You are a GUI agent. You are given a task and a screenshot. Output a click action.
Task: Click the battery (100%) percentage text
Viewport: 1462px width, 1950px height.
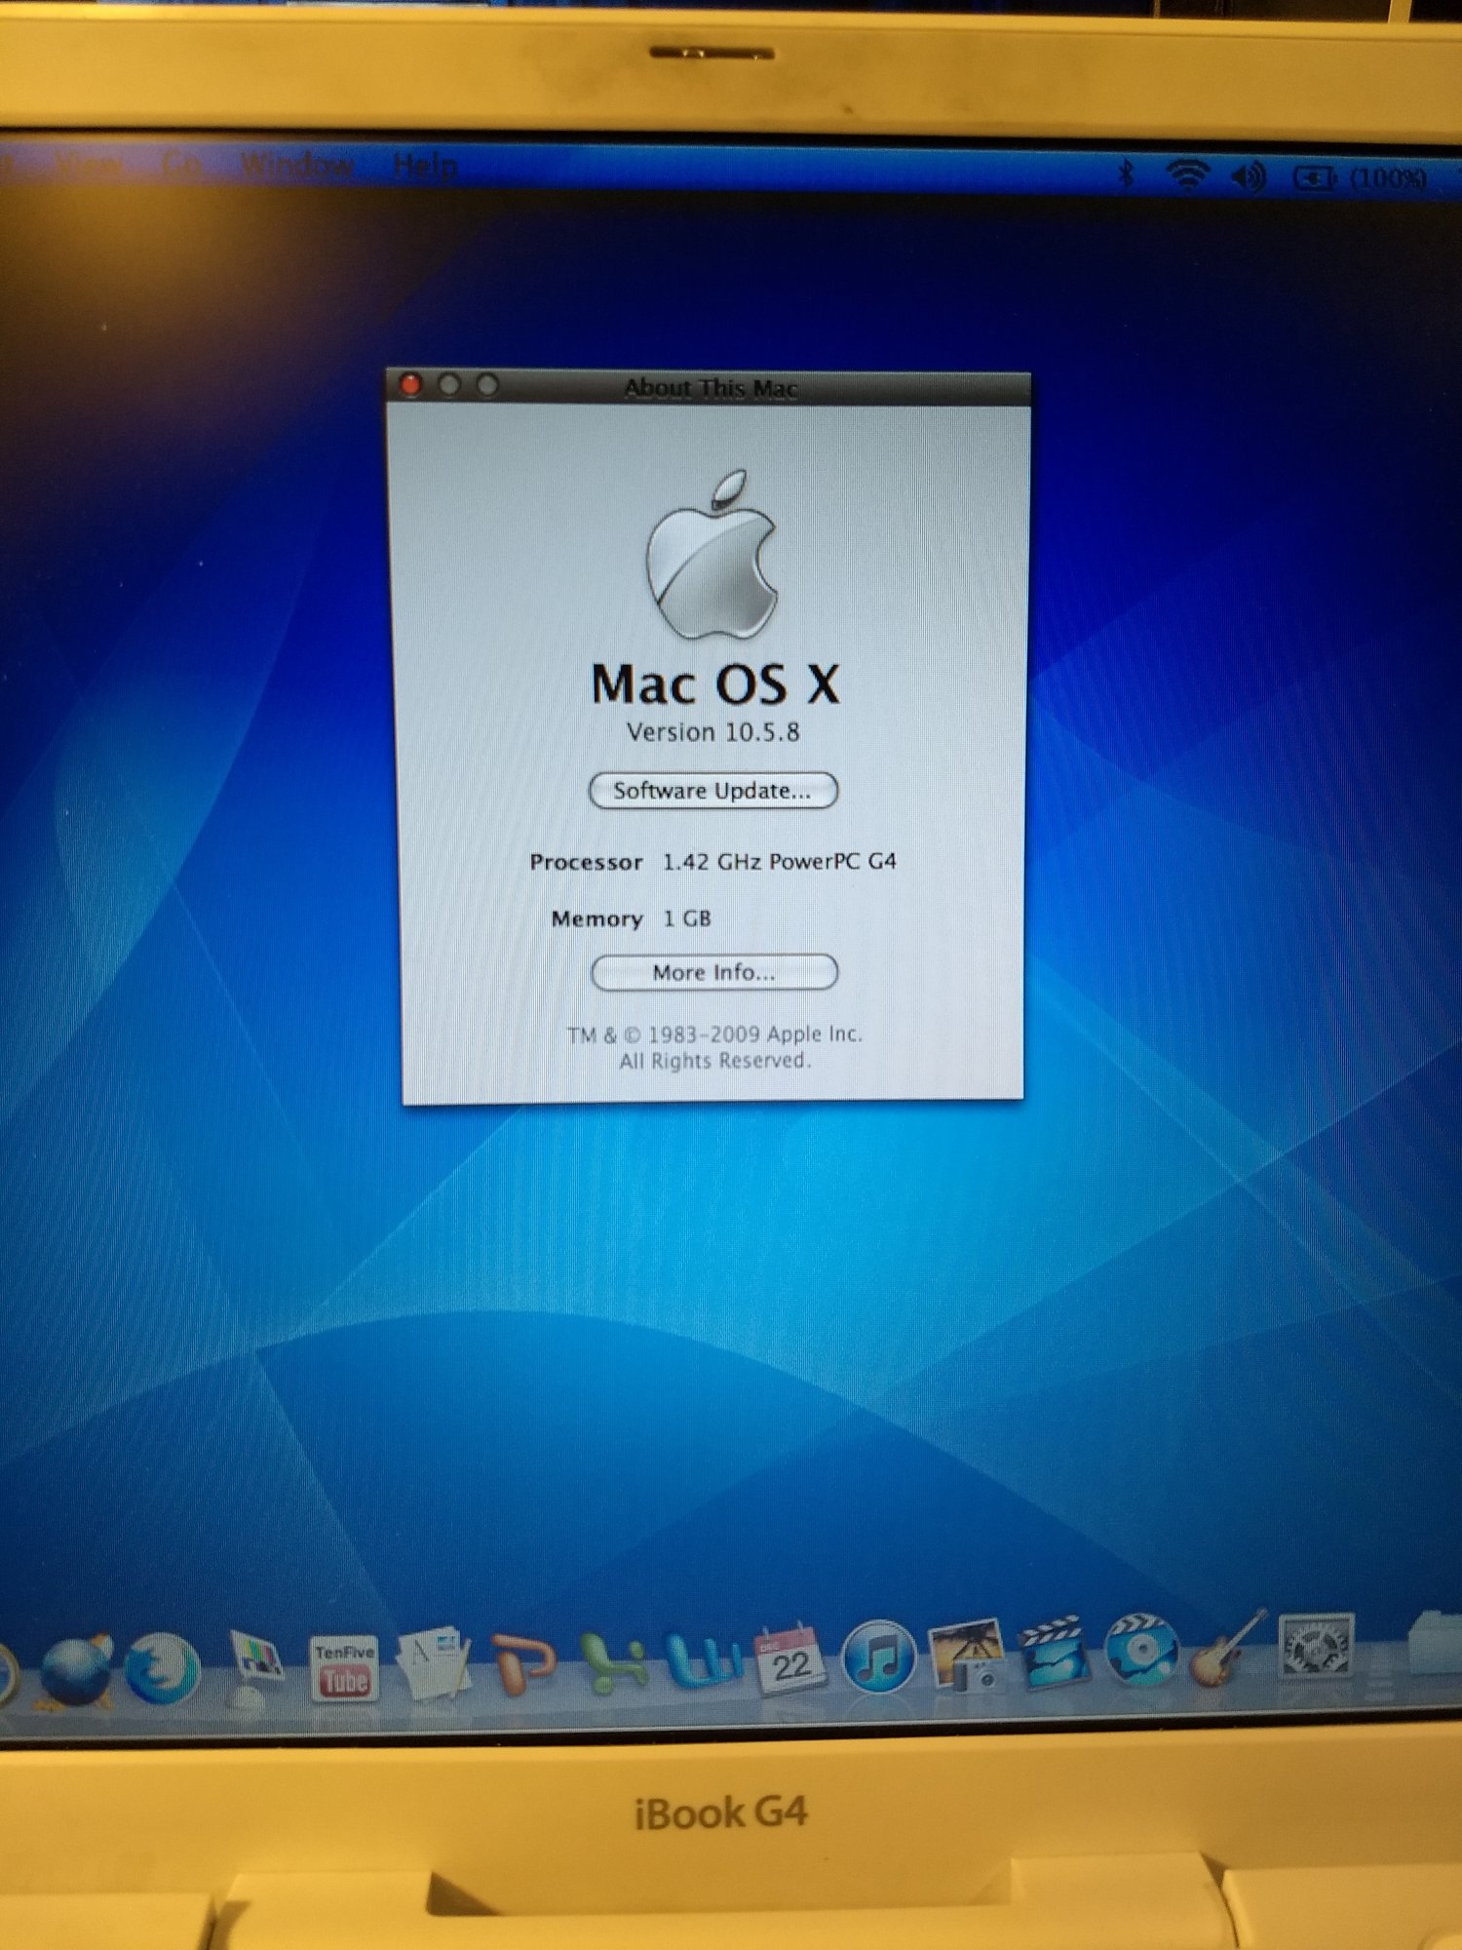1388,178
